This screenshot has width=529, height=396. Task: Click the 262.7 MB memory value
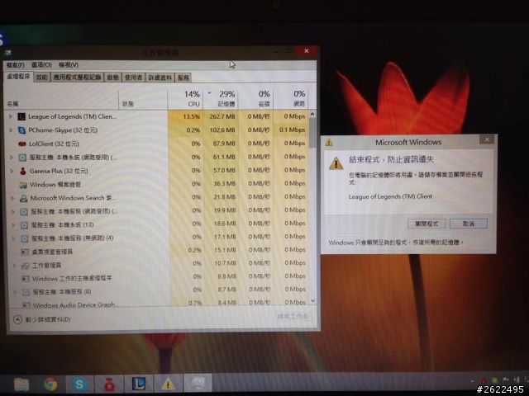(222, 116)
